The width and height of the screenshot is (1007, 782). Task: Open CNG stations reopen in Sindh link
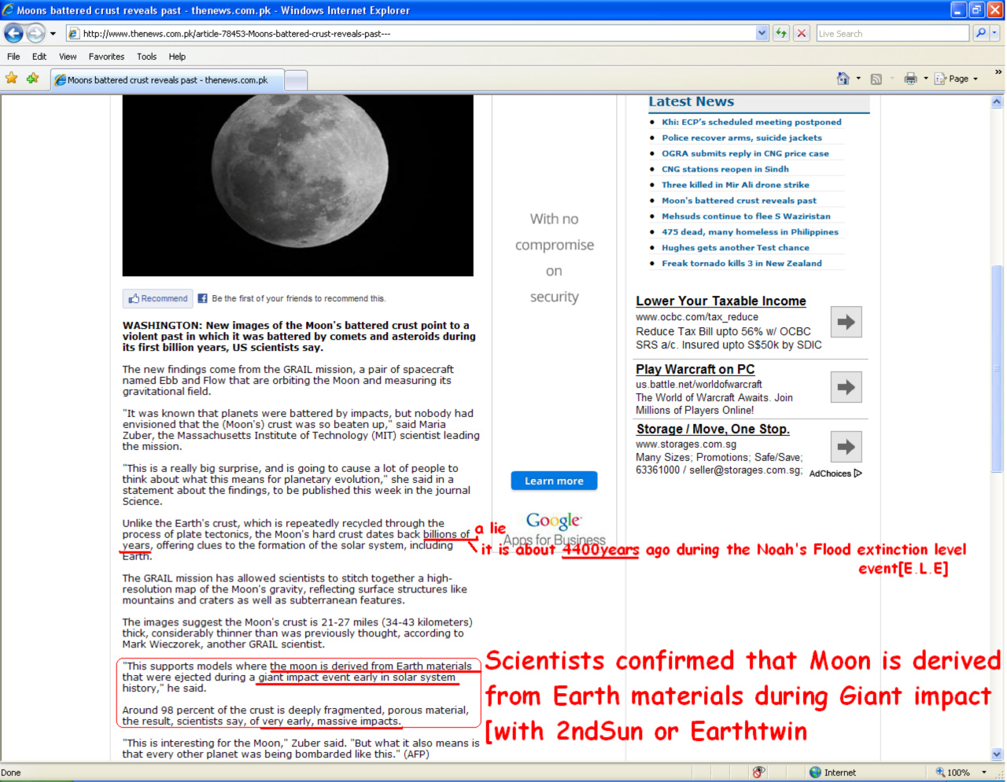(x=725, y=169)
